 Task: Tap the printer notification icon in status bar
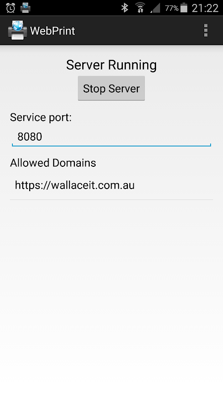tap(25, 8)
